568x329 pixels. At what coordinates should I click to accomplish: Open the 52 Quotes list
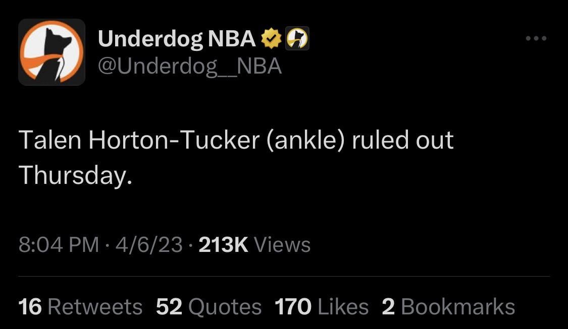209,307
